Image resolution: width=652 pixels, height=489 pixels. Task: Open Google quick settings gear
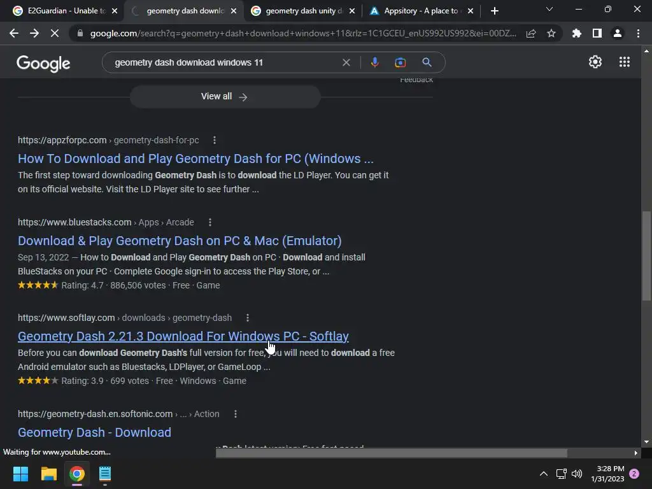[x=595, y=62]
